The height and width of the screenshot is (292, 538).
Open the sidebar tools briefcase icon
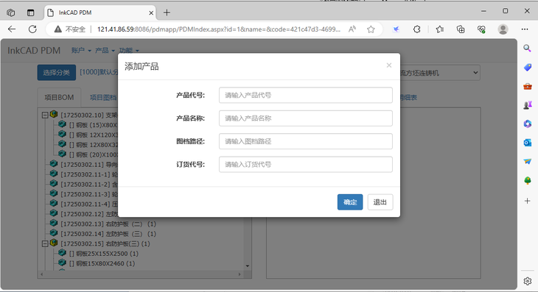[528, 86]
